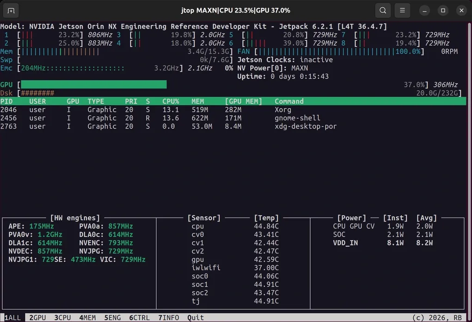Viewport: 472px width, 322px height.
Task: Click the USER column header
Action: pos(37,101)
